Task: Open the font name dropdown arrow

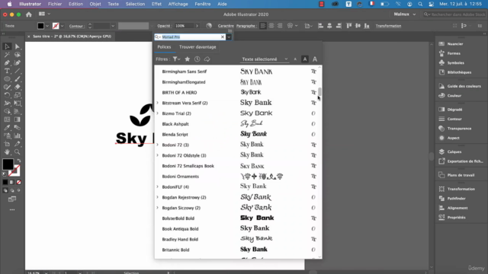Action: pyautogui.click(x=229, y=37)
